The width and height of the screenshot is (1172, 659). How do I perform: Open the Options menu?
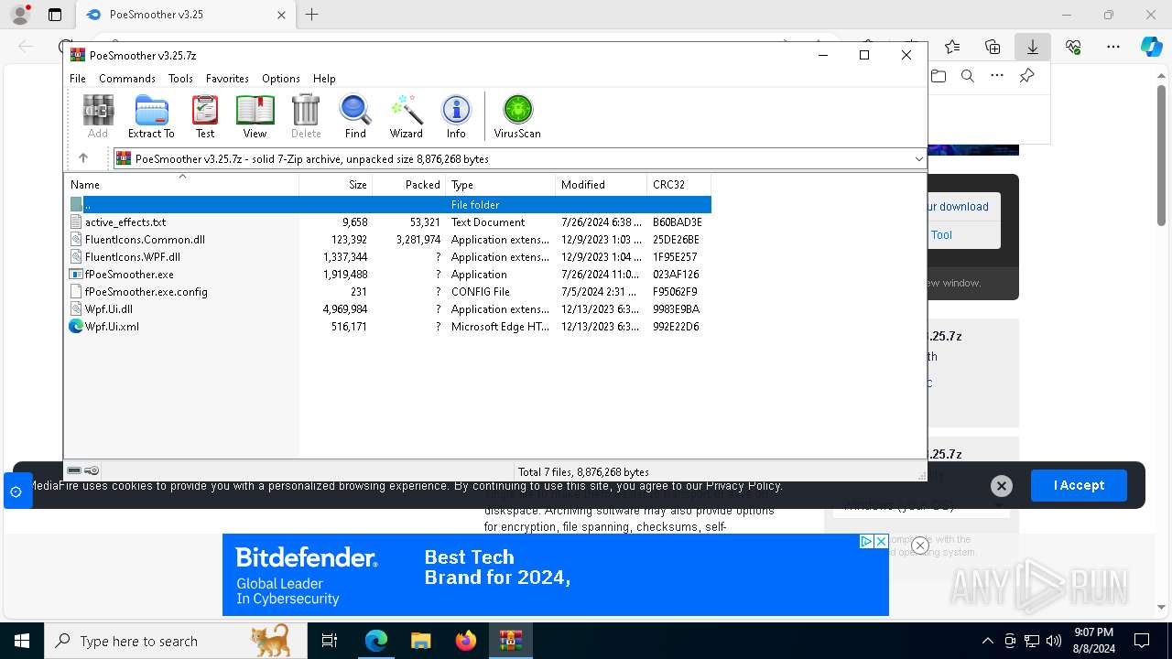(281, 79)
